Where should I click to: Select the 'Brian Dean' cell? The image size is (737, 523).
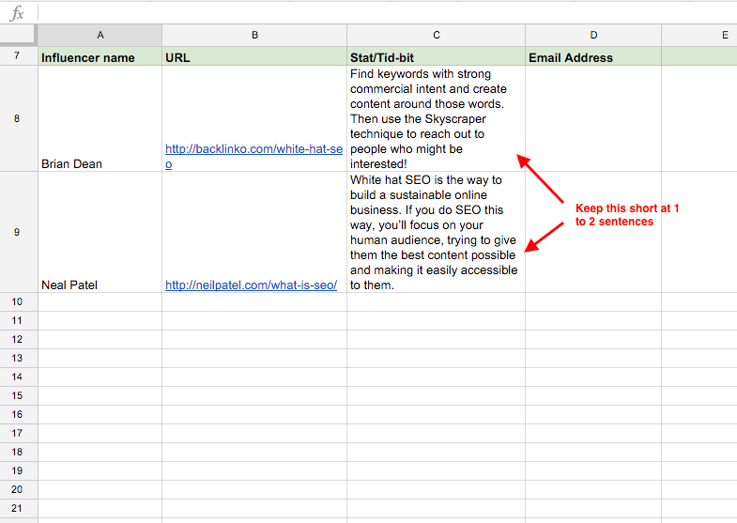[100, 118]
